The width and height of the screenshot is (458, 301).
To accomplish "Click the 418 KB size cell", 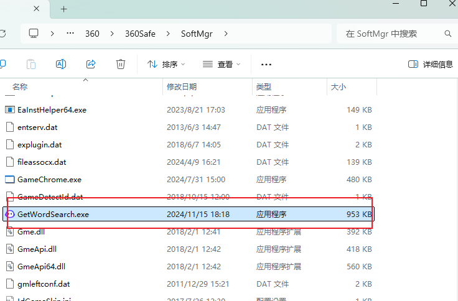I will coord(359,249).
